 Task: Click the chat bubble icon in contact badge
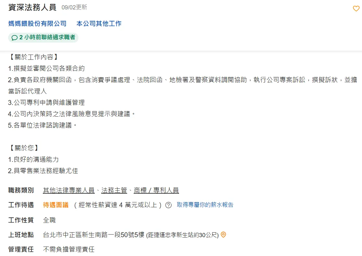(x=14, y=38)
